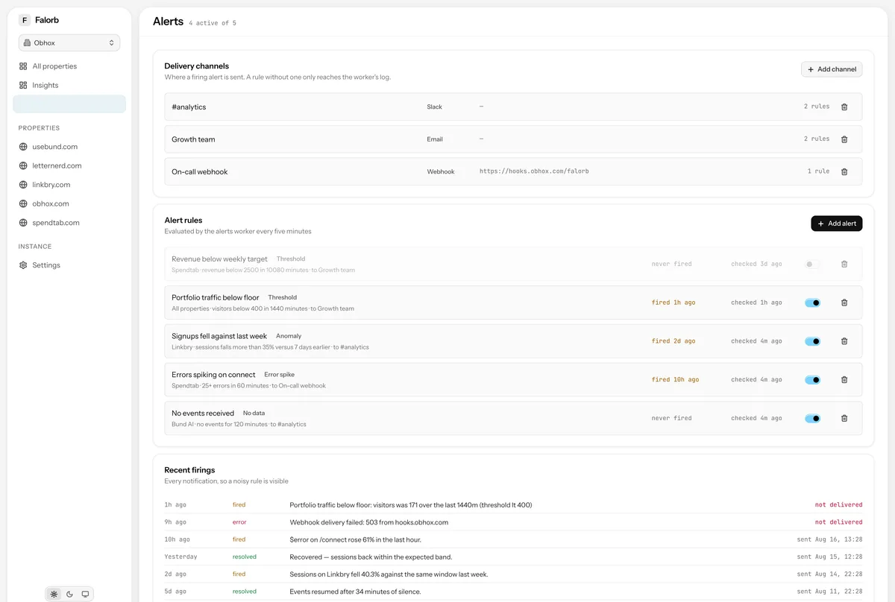Click globe icon beside letternerd.com
The height and width of the screenshot is (602, 895).
(x=23, y=165)
